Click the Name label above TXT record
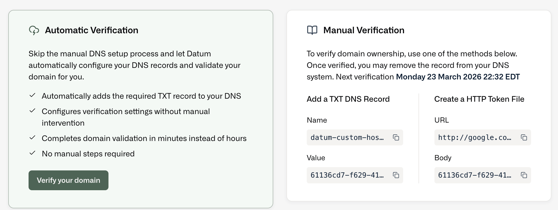 317,120
